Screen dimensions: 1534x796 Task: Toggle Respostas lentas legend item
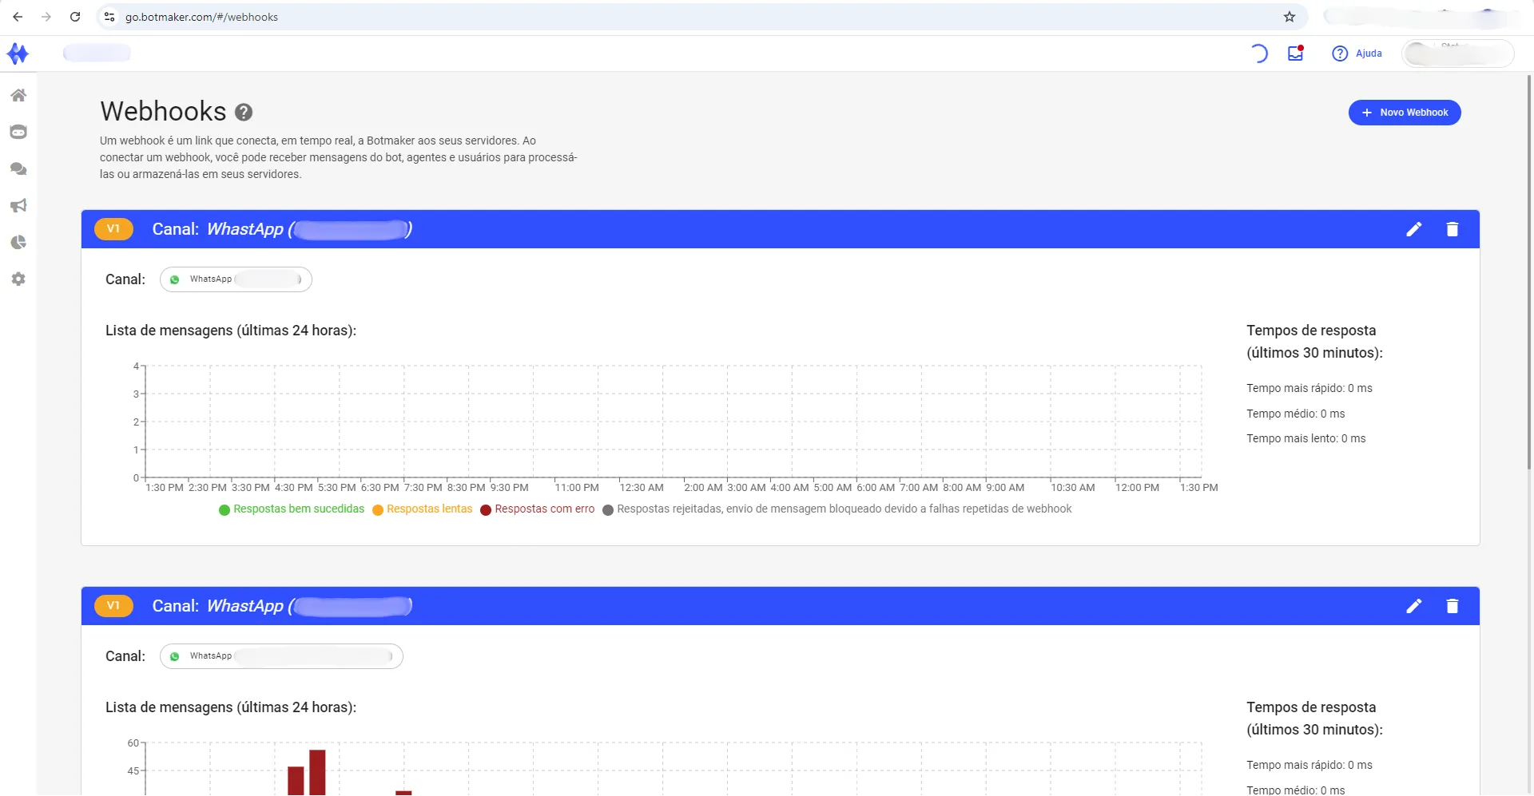[423, 509]
